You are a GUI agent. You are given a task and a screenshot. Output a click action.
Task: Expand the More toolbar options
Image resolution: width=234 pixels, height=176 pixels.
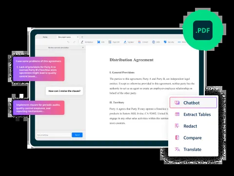click(181, 42)
